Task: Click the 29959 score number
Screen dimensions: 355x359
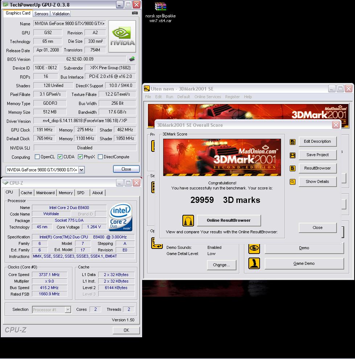Action: tap(202, 200)
